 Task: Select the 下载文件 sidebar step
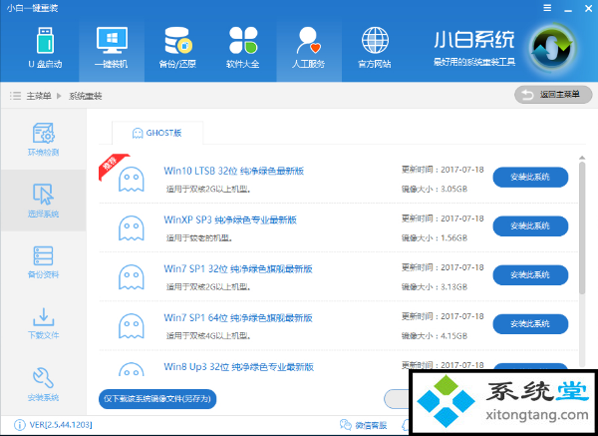tap(43, 323)
